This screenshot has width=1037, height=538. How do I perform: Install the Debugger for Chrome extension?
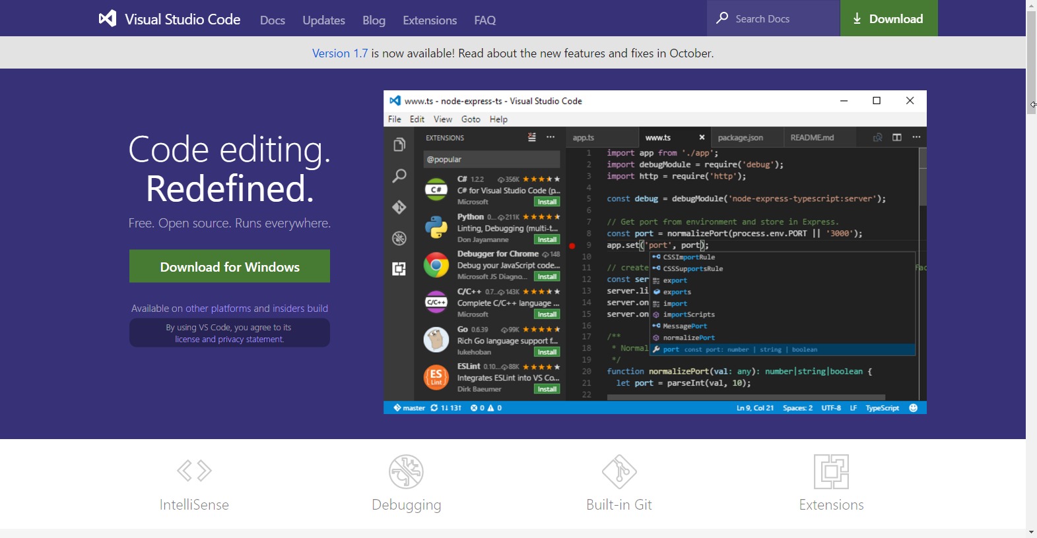tap(547, 277)
